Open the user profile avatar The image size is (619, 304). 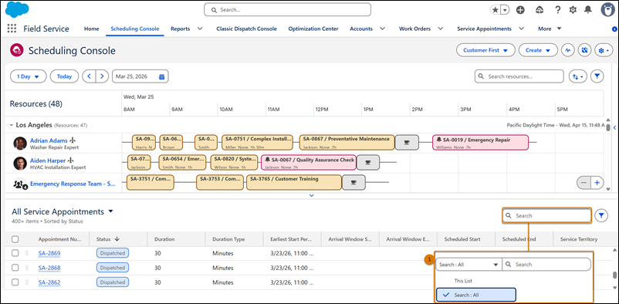607,10
